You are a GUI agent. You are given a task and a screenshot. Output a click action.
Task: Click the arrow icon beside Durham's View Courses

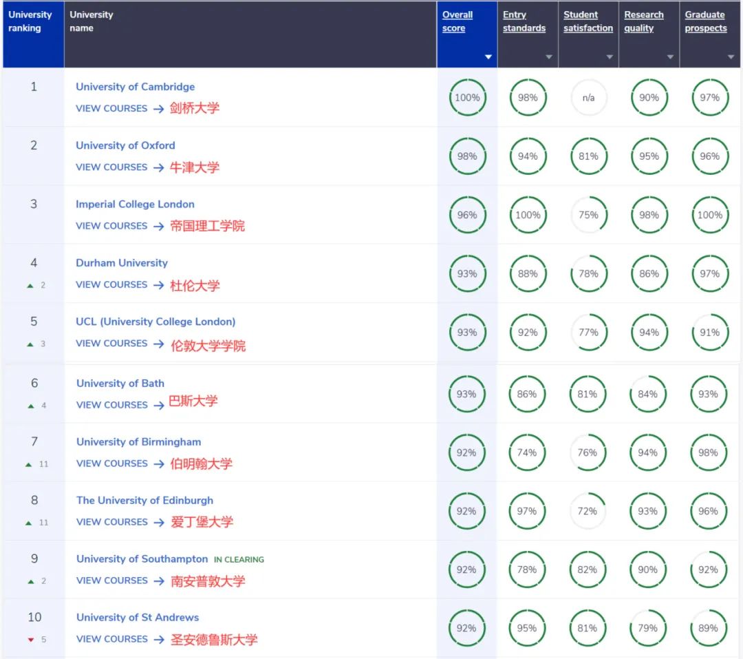pos(159,285)
